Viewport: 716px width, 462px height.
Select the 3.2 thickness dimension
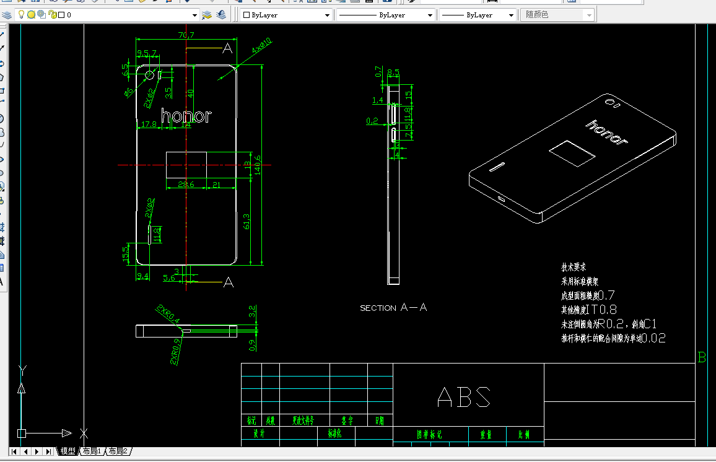point(251,312)
